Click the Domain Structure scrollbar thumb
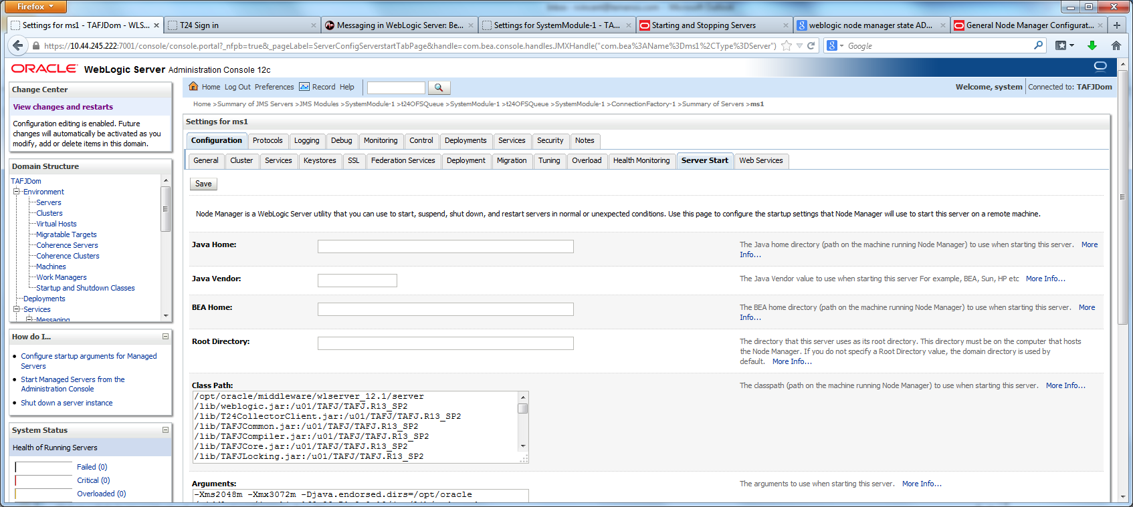 (x=165, y=208)
